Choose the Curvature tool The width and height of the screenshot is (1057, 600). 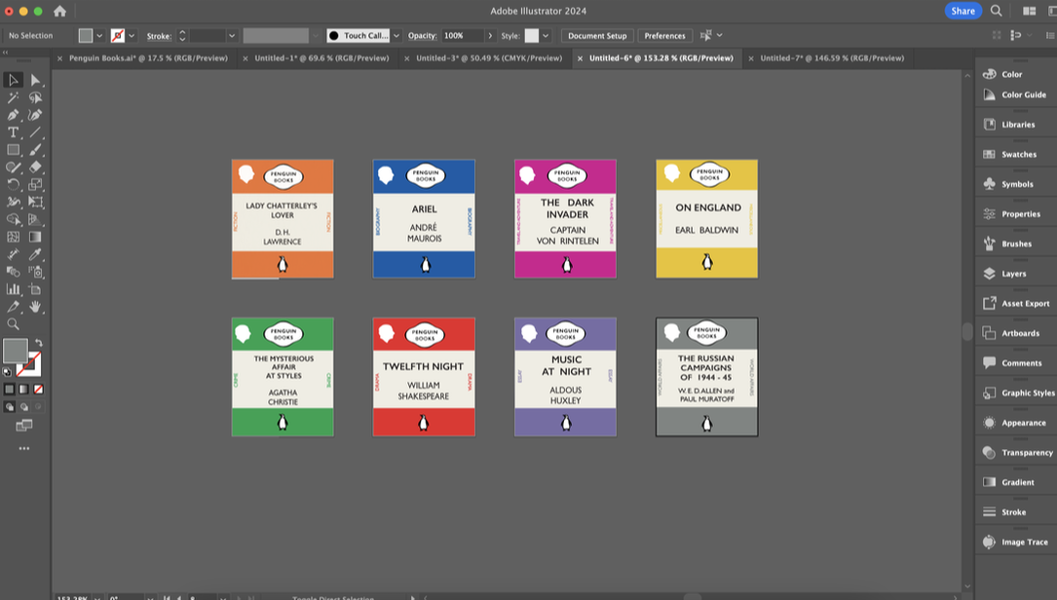pos(36,115)
